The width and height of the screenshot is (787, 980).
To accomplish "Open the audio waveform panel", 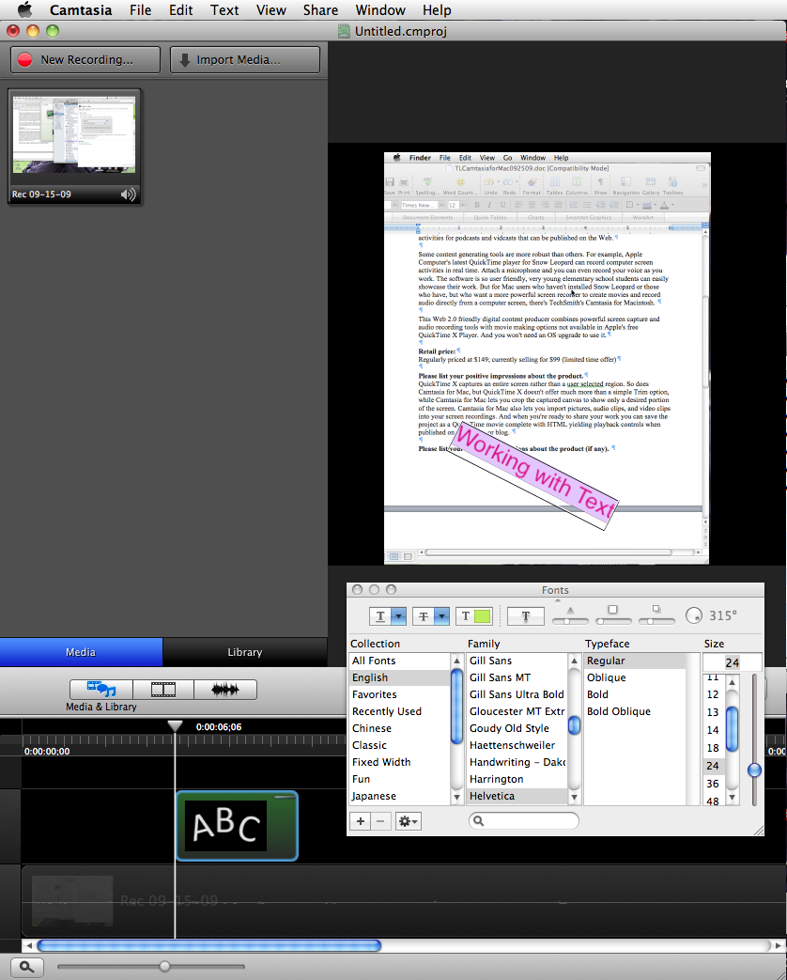I will (224, 690).
